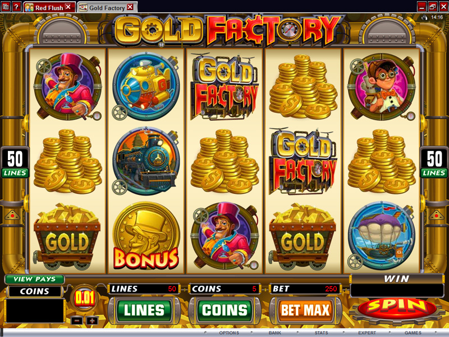The height and width of the screenshot is (337, 449).
Task: Click the help question mark icon
Action: tap(16, 7)
